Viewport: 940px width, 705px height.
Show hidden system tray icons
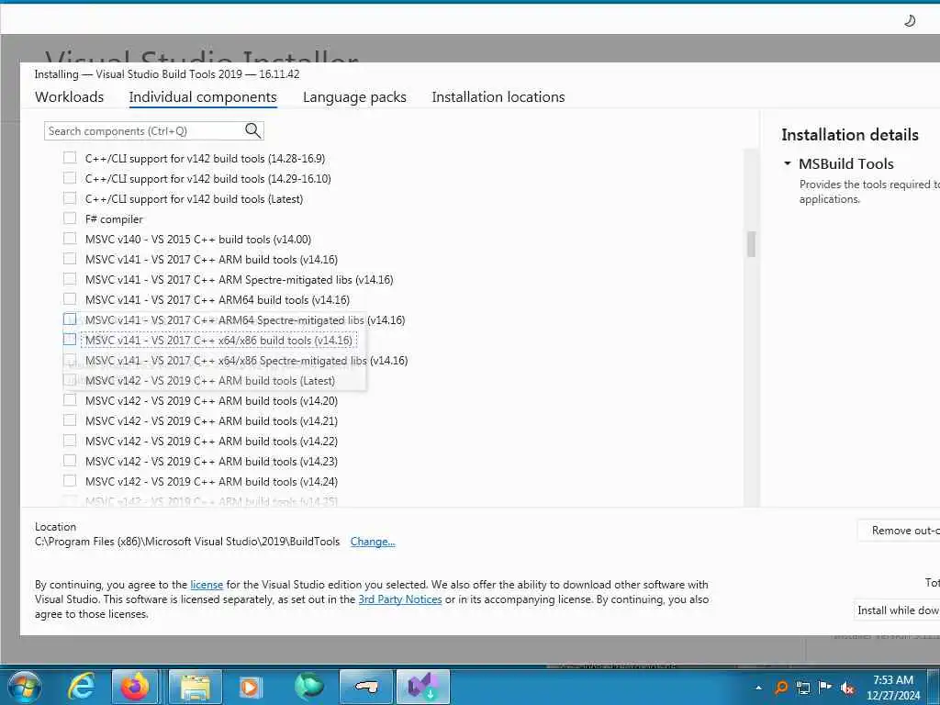[x=759, y=688]
